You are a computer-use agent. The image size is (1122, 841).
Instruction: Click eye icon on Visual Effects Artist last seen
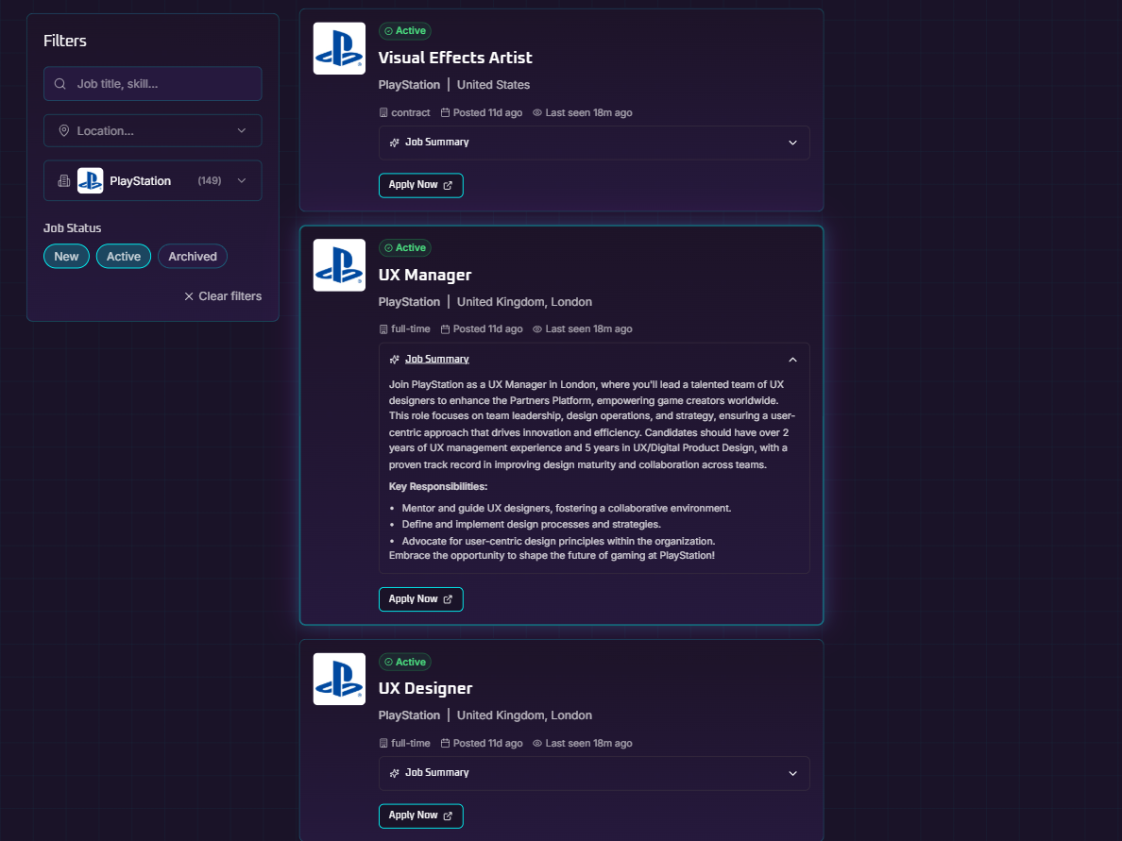click(537, 113)
